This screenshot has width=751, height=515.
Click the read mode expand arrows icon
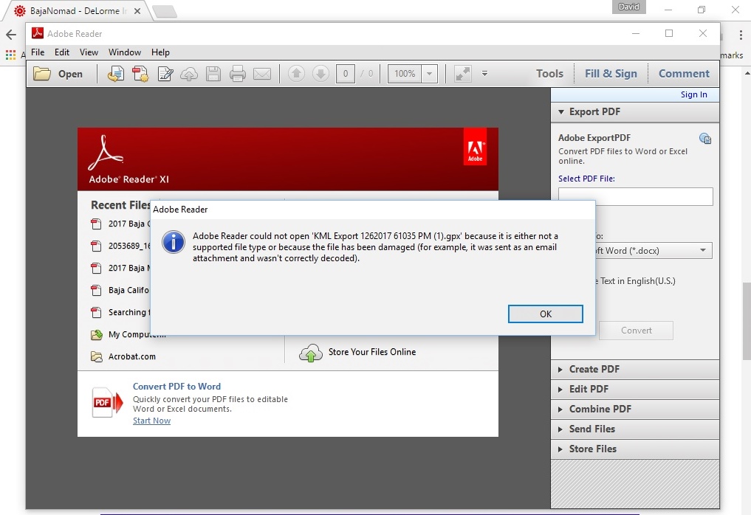(462, 74)
